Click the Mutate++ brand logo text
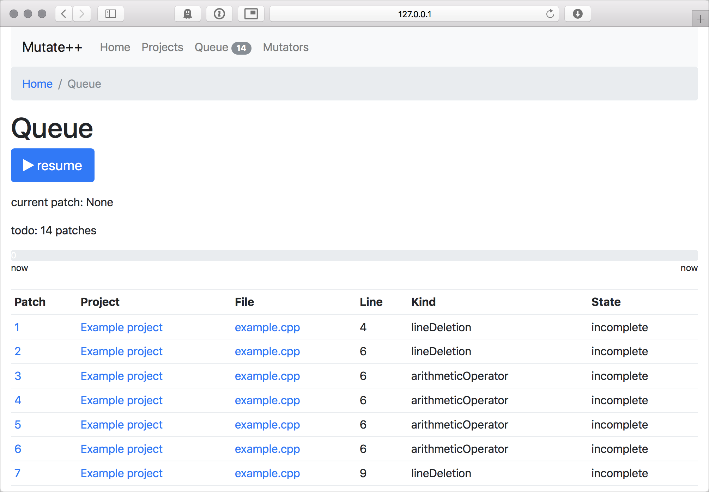Viewport: 709px width, 492px height. (52, 47)
